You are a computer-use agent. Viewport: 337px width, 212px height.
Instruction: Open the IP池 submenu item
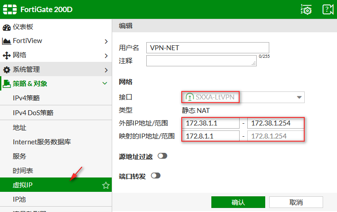pyautogui.click(x=56, y=199)
